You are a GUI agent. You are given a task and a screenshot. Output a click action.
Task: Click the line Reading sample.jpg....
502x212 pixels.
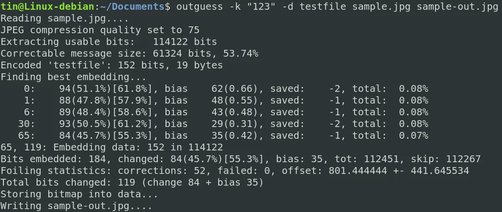point(64,18)
